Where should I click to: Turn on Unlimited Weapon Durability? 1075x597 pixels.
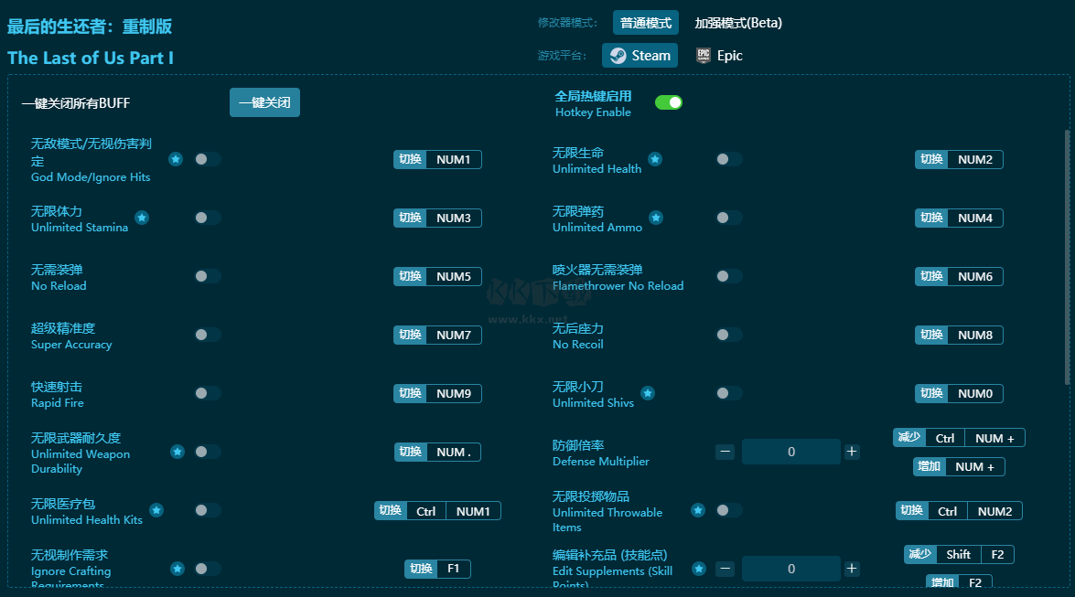pyautogui.click(x=207, y=452)
